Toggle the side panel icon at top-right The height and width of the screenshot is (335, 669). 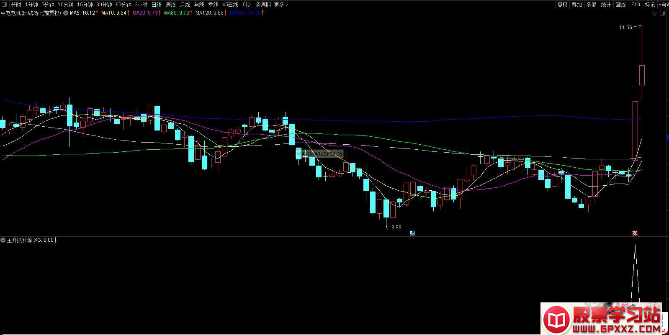[x=662, y=13]
